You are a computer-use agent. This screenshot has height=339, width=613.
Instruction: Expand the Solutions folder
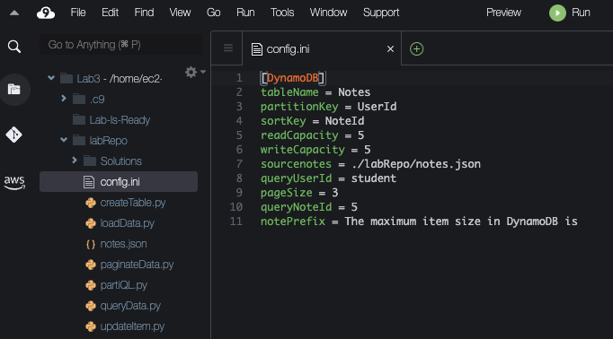tap(75, 160)
